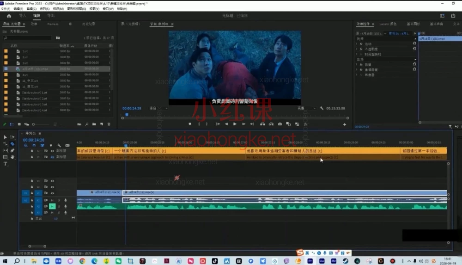462x265 pixels.
Task: Go to In point in Program monitor
Action: click(218, 124)
